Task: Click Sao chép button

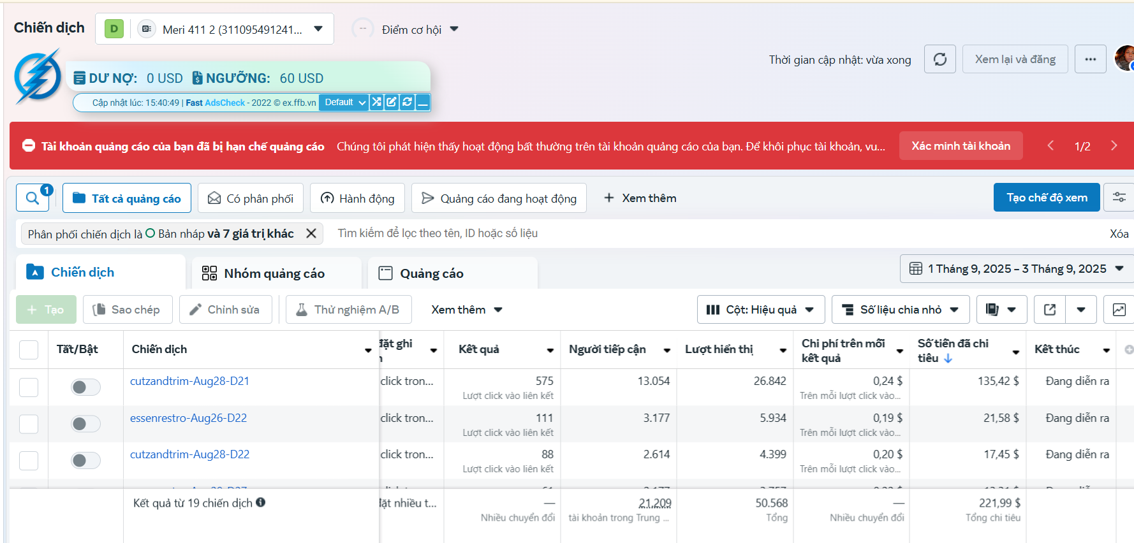Action: tap(128, 309)
